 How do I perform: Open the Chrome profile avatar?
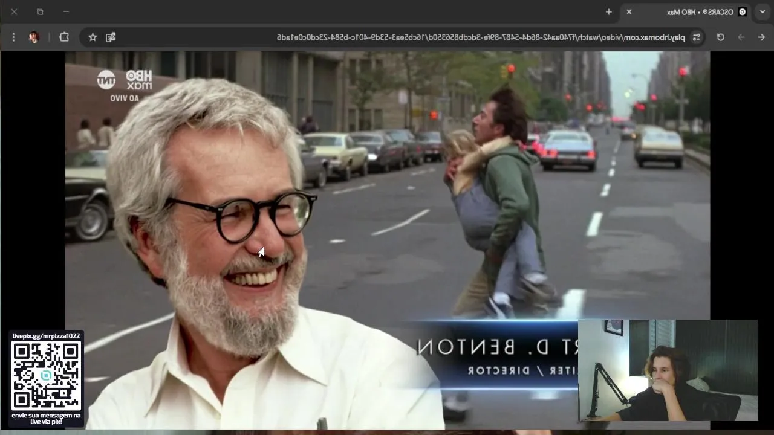click(34, 37)
